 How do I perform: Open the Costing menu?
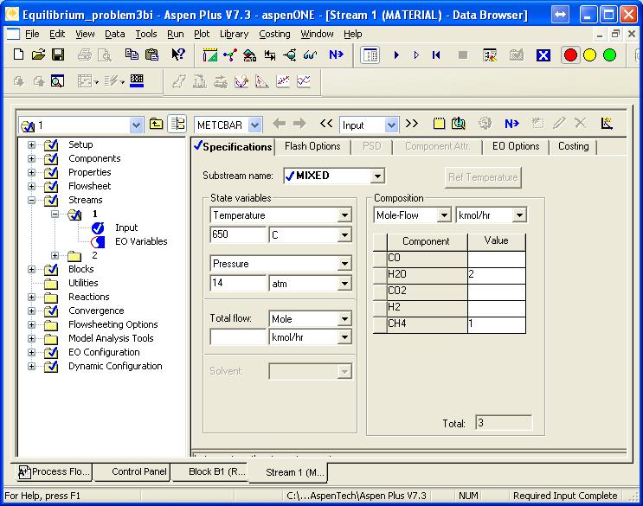click(x=274, y=34)
